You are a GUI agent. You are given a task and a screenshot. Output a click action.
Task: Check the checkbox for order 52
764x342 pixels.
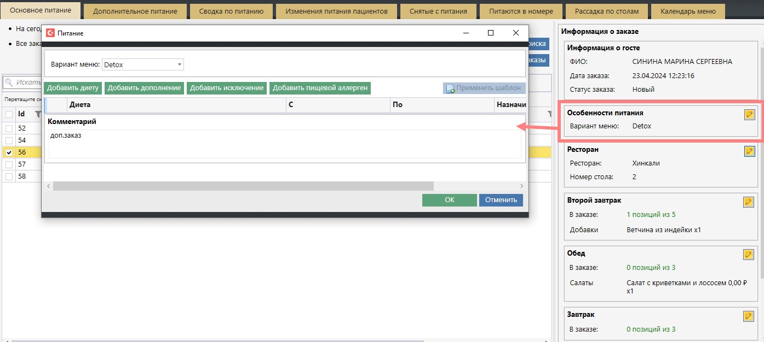click(x=9, y=128)
